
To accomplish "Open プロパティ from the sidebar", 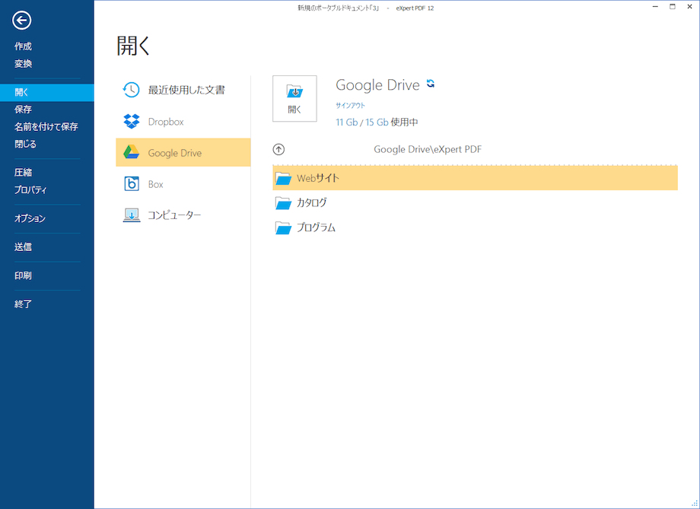I will click(30, 189).
